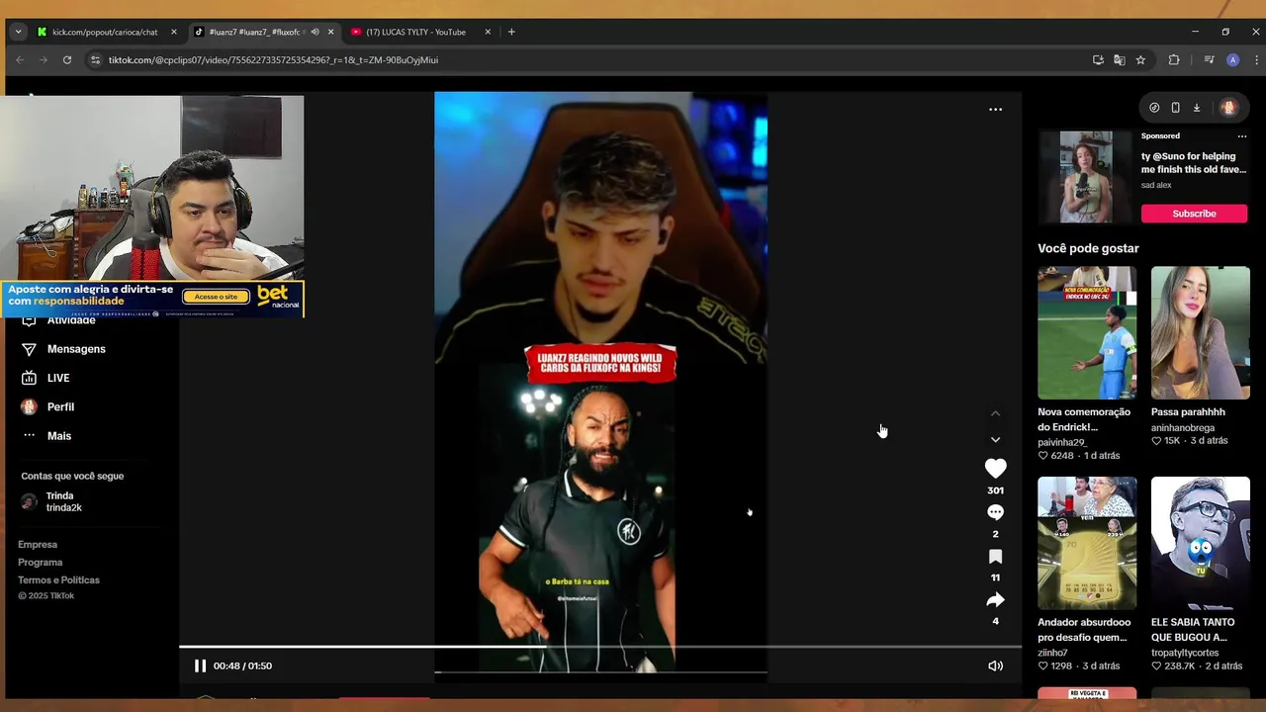Share the video with arrow icon
1266x712 pixels.
[995, 600]
